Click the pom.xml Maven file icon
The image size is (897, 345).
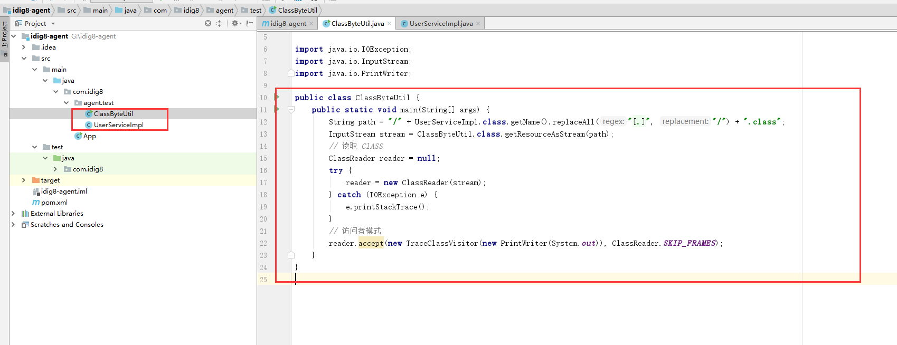pos(36,203)
